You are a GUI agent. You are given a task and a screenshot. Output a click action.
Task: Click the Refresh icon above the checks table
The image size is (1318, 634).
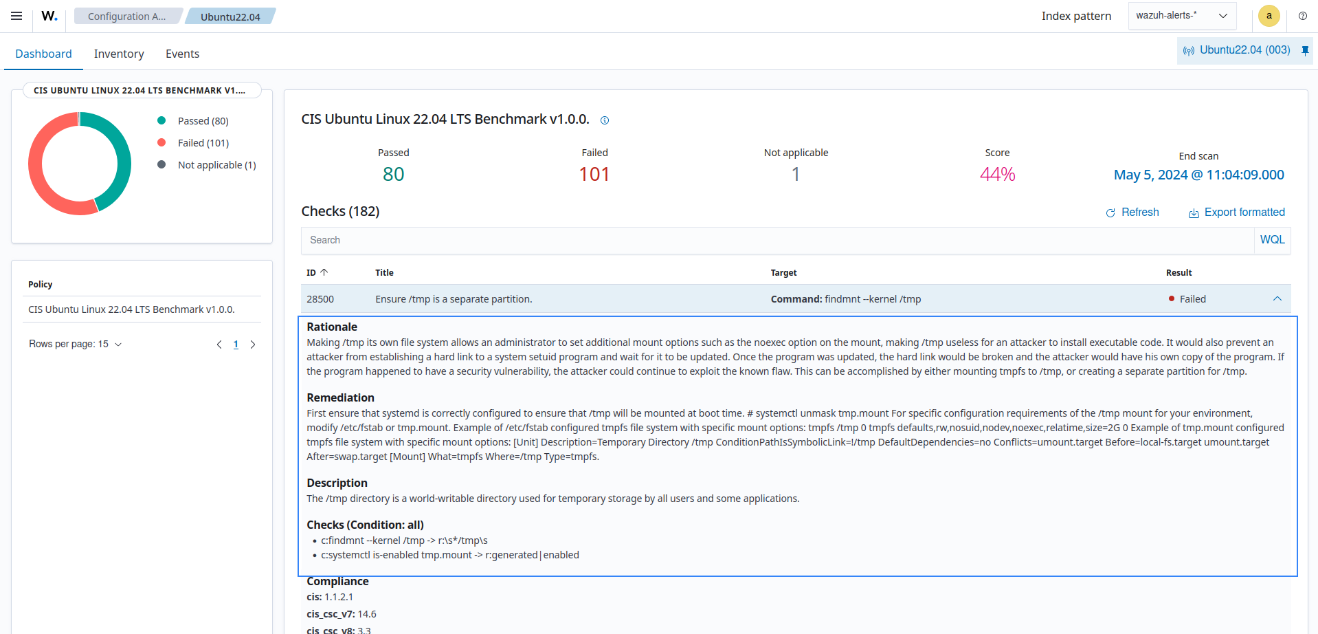pos(1111,212)
